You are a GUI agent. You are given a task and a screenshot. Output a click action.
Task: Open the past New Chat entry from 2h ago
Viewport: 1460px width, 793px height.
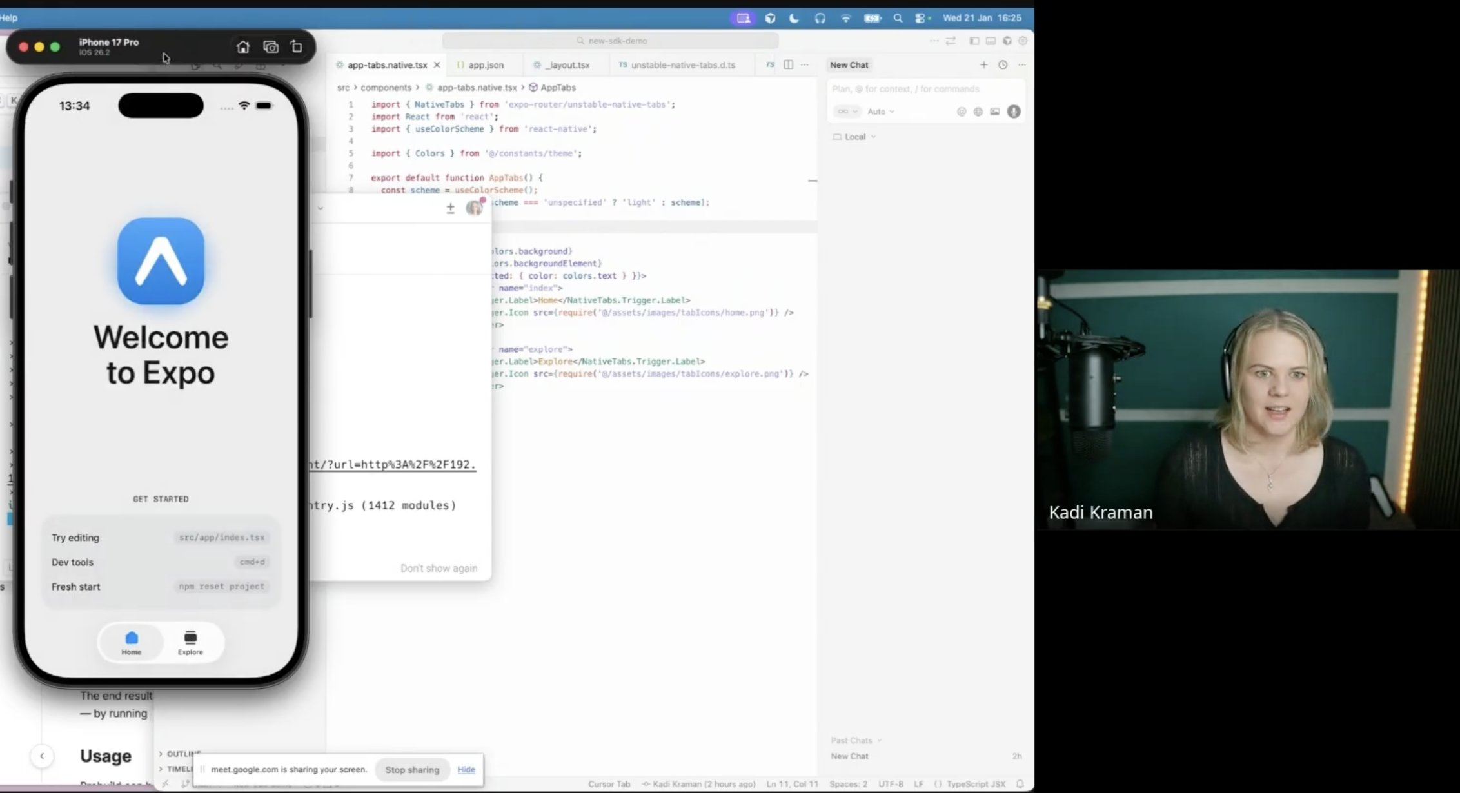926,756
